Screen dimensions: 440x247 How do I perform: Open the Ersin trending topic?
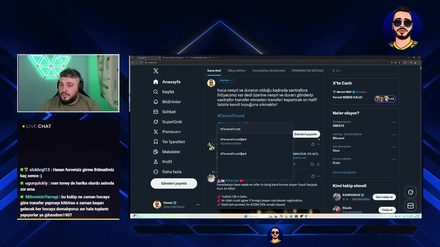(x=337, y=163)
